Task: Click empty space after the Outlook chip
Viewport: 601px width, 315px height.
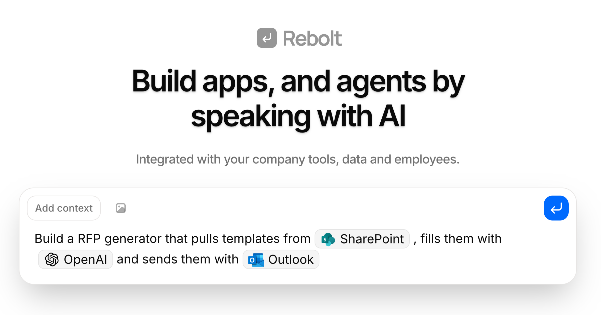Action: click(426, 259)
